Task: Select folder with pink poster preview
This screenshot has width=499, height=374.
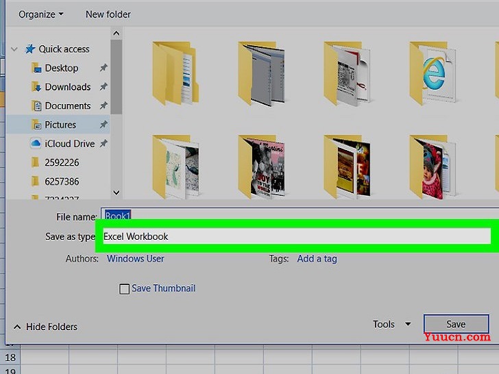Action: (261, 166)
